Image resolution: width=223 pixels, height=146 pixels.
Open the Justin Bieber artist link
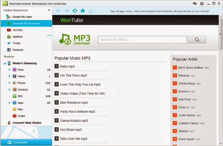coord(187,115)
